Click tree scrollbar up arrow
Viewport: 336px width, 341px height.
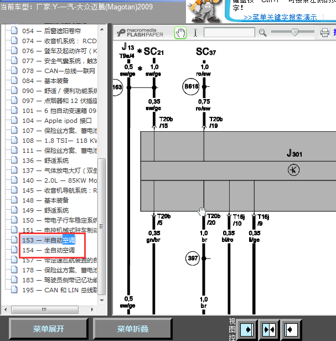coord(102,29)
